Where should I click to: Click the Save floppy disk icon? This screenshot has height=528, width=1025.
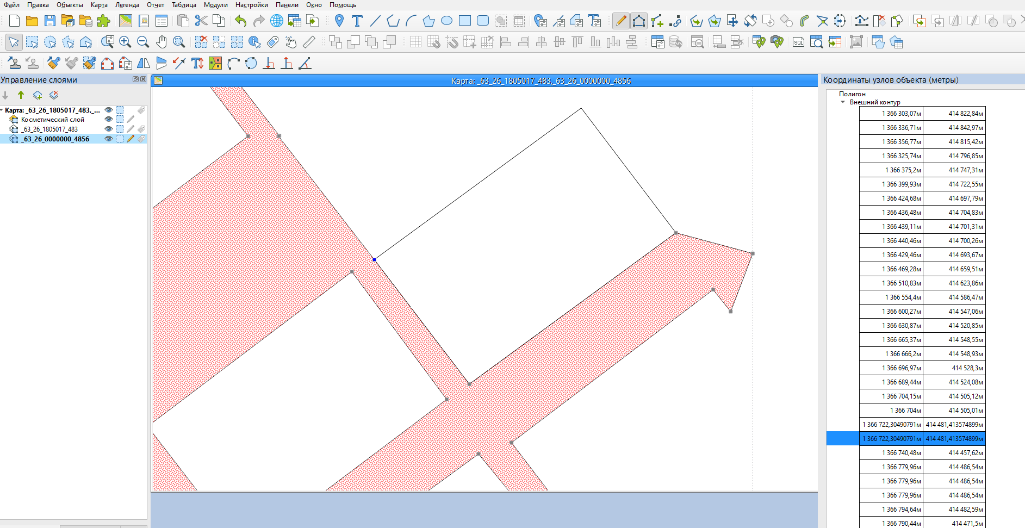pyautogui.click(x=50, y=21)
